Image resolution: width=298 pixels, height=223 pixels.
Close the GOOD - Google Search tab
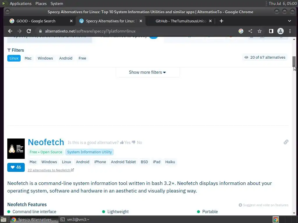71,21
